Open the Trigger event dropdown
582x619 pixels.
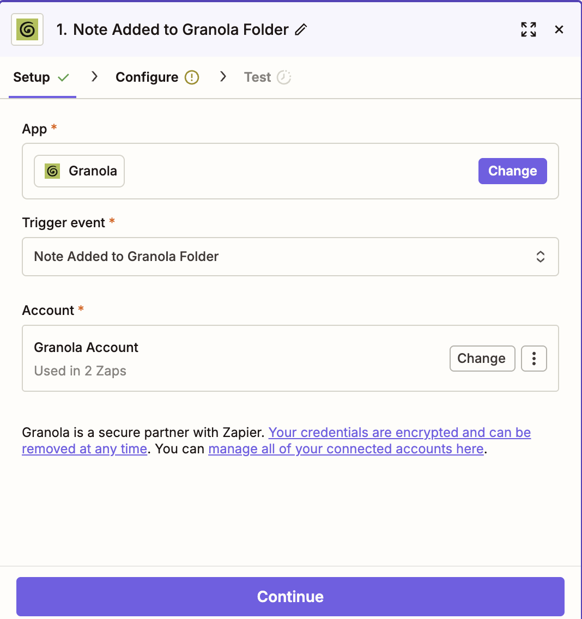tap(290, 257)
